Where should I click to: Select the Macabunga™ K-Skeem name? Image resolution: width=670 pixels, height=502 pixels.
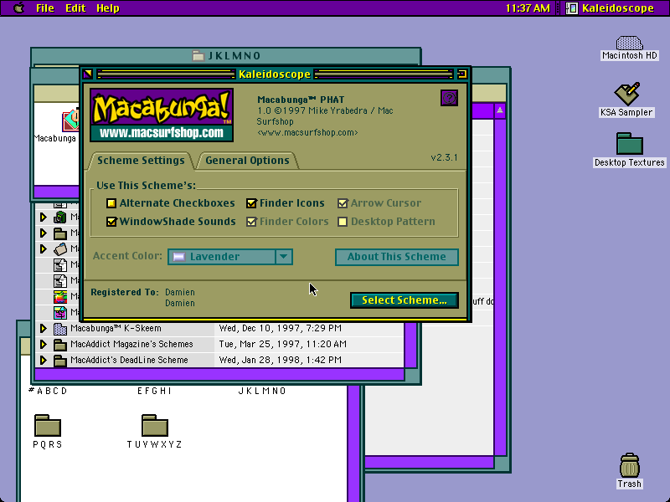(116, 328)
